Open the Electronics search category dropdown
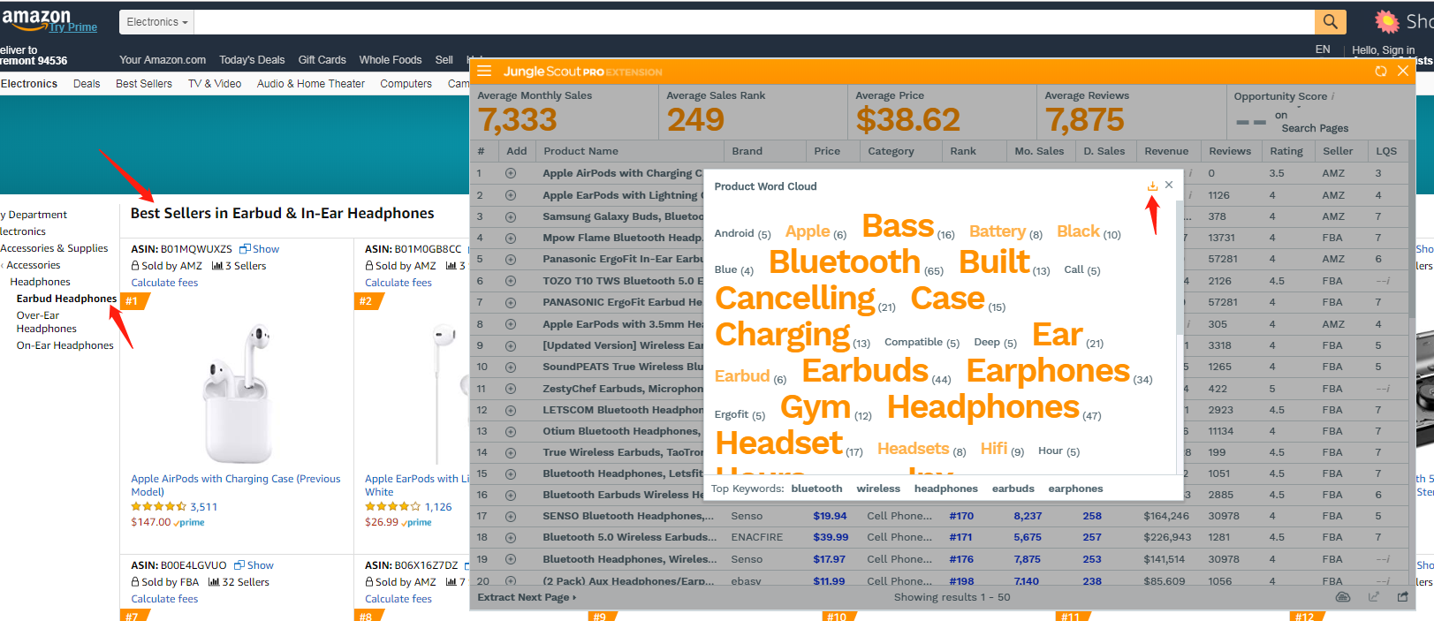The width and height of the screenshot is (1434, 621). pos(157,22)
